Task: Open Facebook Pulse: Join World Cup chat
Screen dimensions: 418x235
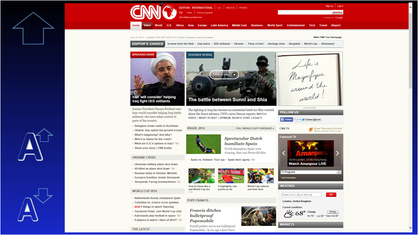Action: [x=158, y=211]
